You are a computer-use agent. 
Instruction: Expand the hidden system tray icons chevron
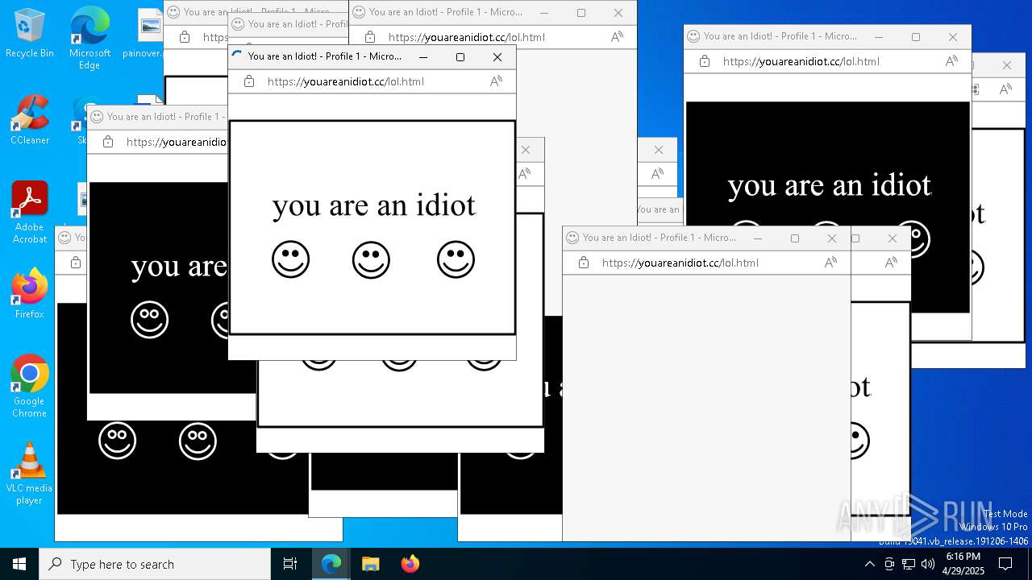(869, 564)
